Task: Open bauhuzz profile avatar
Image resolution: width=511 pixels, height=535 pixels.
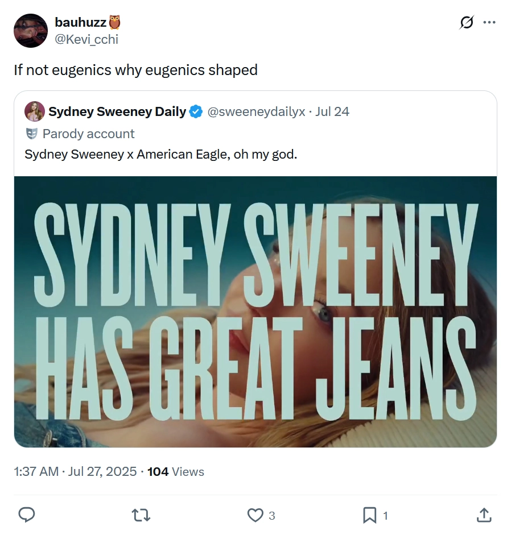Action: click(31, 31)
